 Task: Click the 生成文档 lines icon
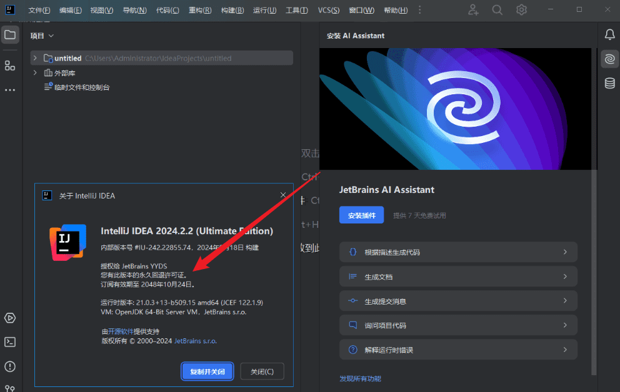(352, 277)
